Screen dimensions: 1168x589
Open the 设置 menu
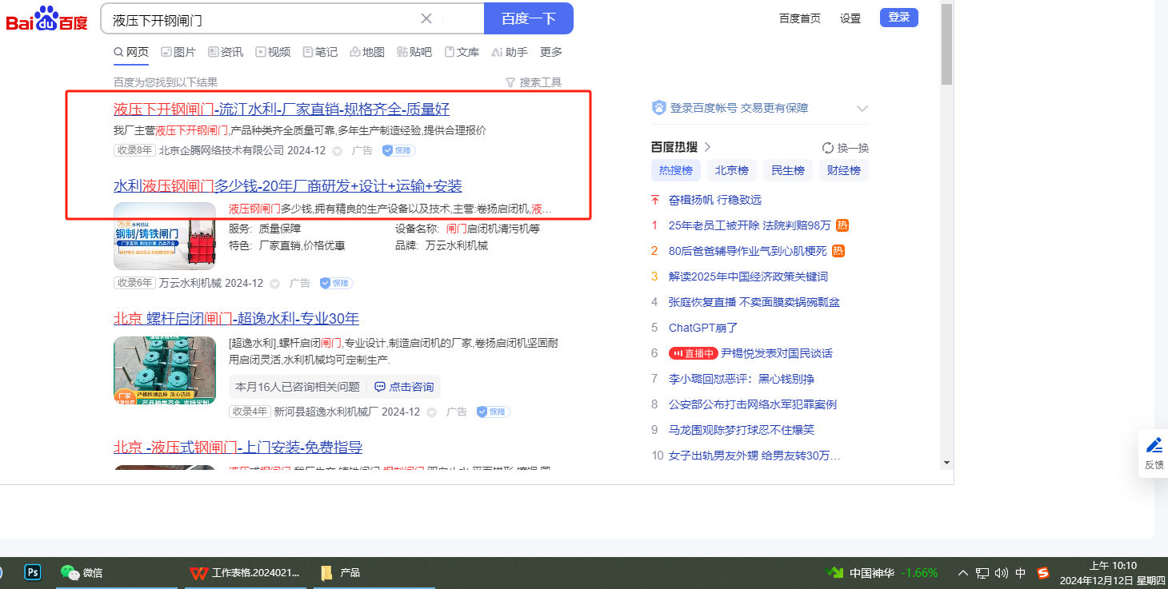pos(850,18)
